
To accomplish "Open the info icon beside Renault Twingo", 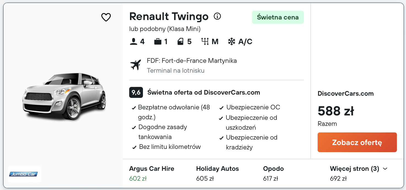I will [217, 16].
